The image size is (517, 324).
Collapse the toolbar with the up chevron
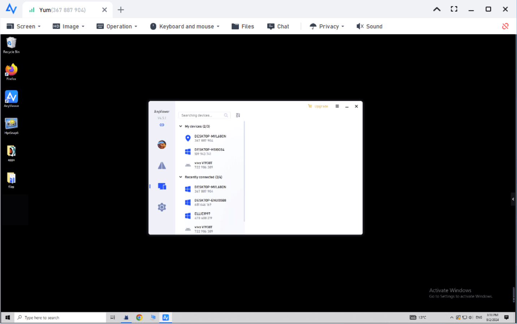pyautogui.click(x=436, y=9)
